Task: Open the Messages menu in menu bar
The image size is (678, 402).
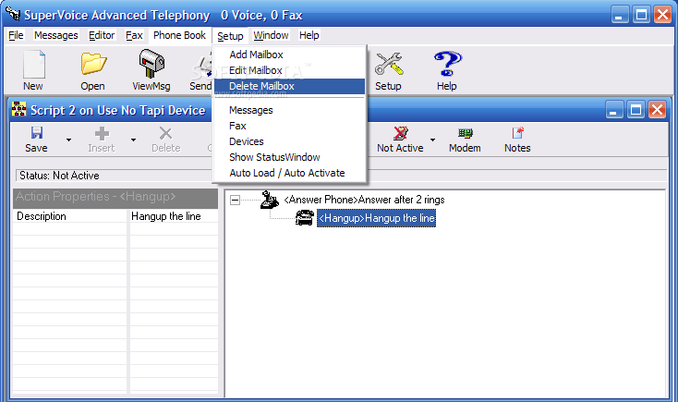Action: pyautogui.click(x=56, y=35)
